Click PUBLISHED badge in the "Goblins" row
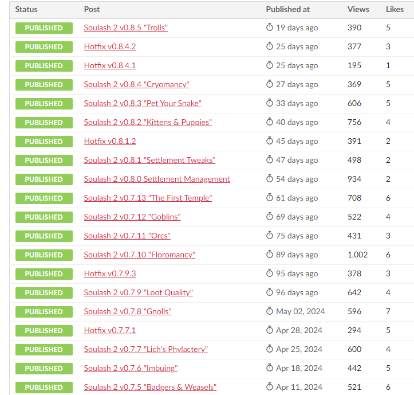 click(x=44, y=217)
